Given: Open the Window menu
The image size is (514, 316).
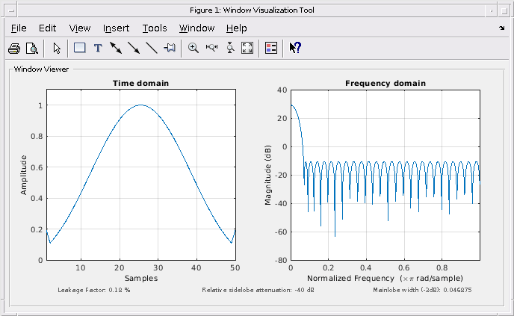Looking at the screenshot, I should click(196, 28).
